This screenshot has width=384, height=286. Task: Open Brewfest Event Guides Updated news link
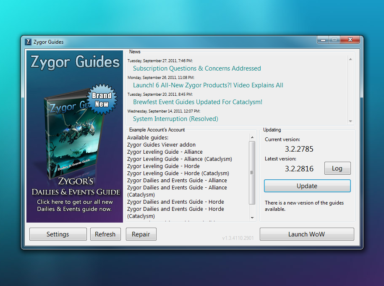point(198,102)
